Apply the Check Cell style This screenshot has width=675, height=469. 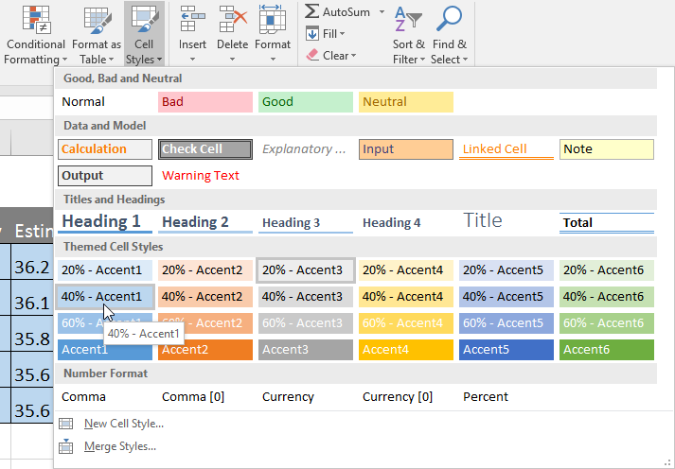205,149
